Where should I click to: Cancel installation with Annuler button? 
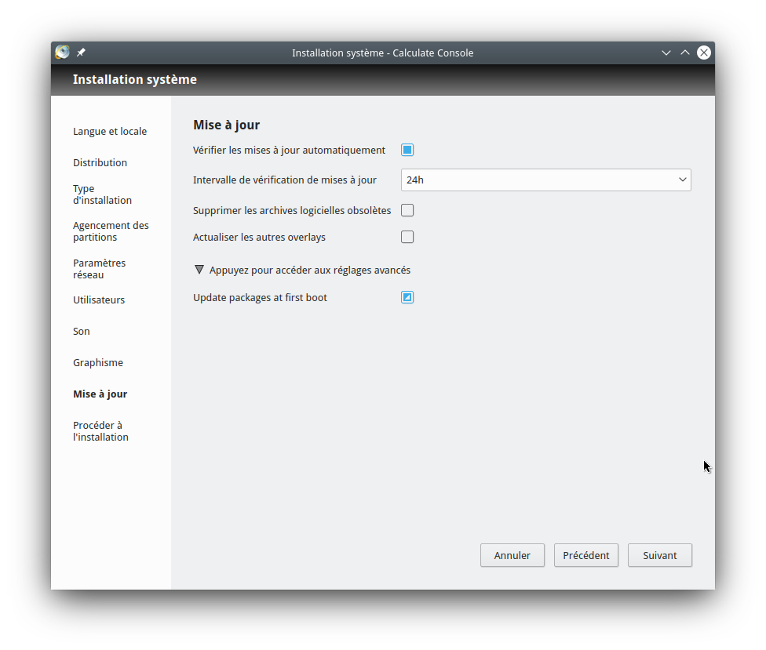512,555
